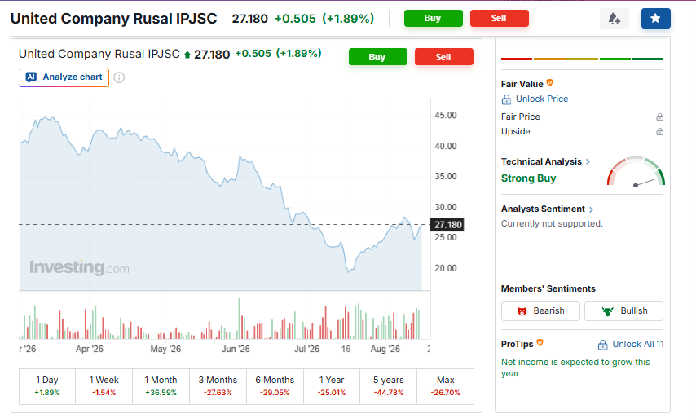Expand Technical Analysis chevron
Screen dimensions: 696x418
click(x=588, y=162)
